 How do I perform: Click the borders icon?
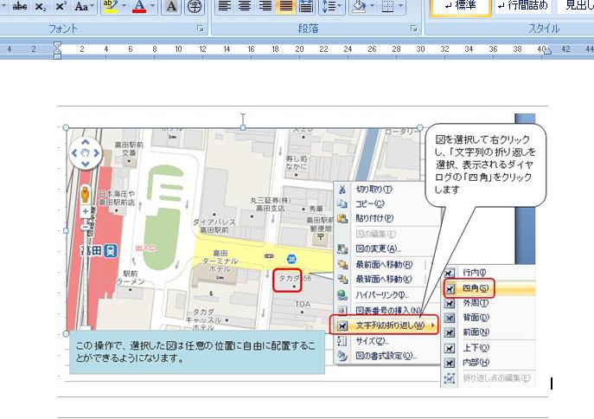point(388,6)
